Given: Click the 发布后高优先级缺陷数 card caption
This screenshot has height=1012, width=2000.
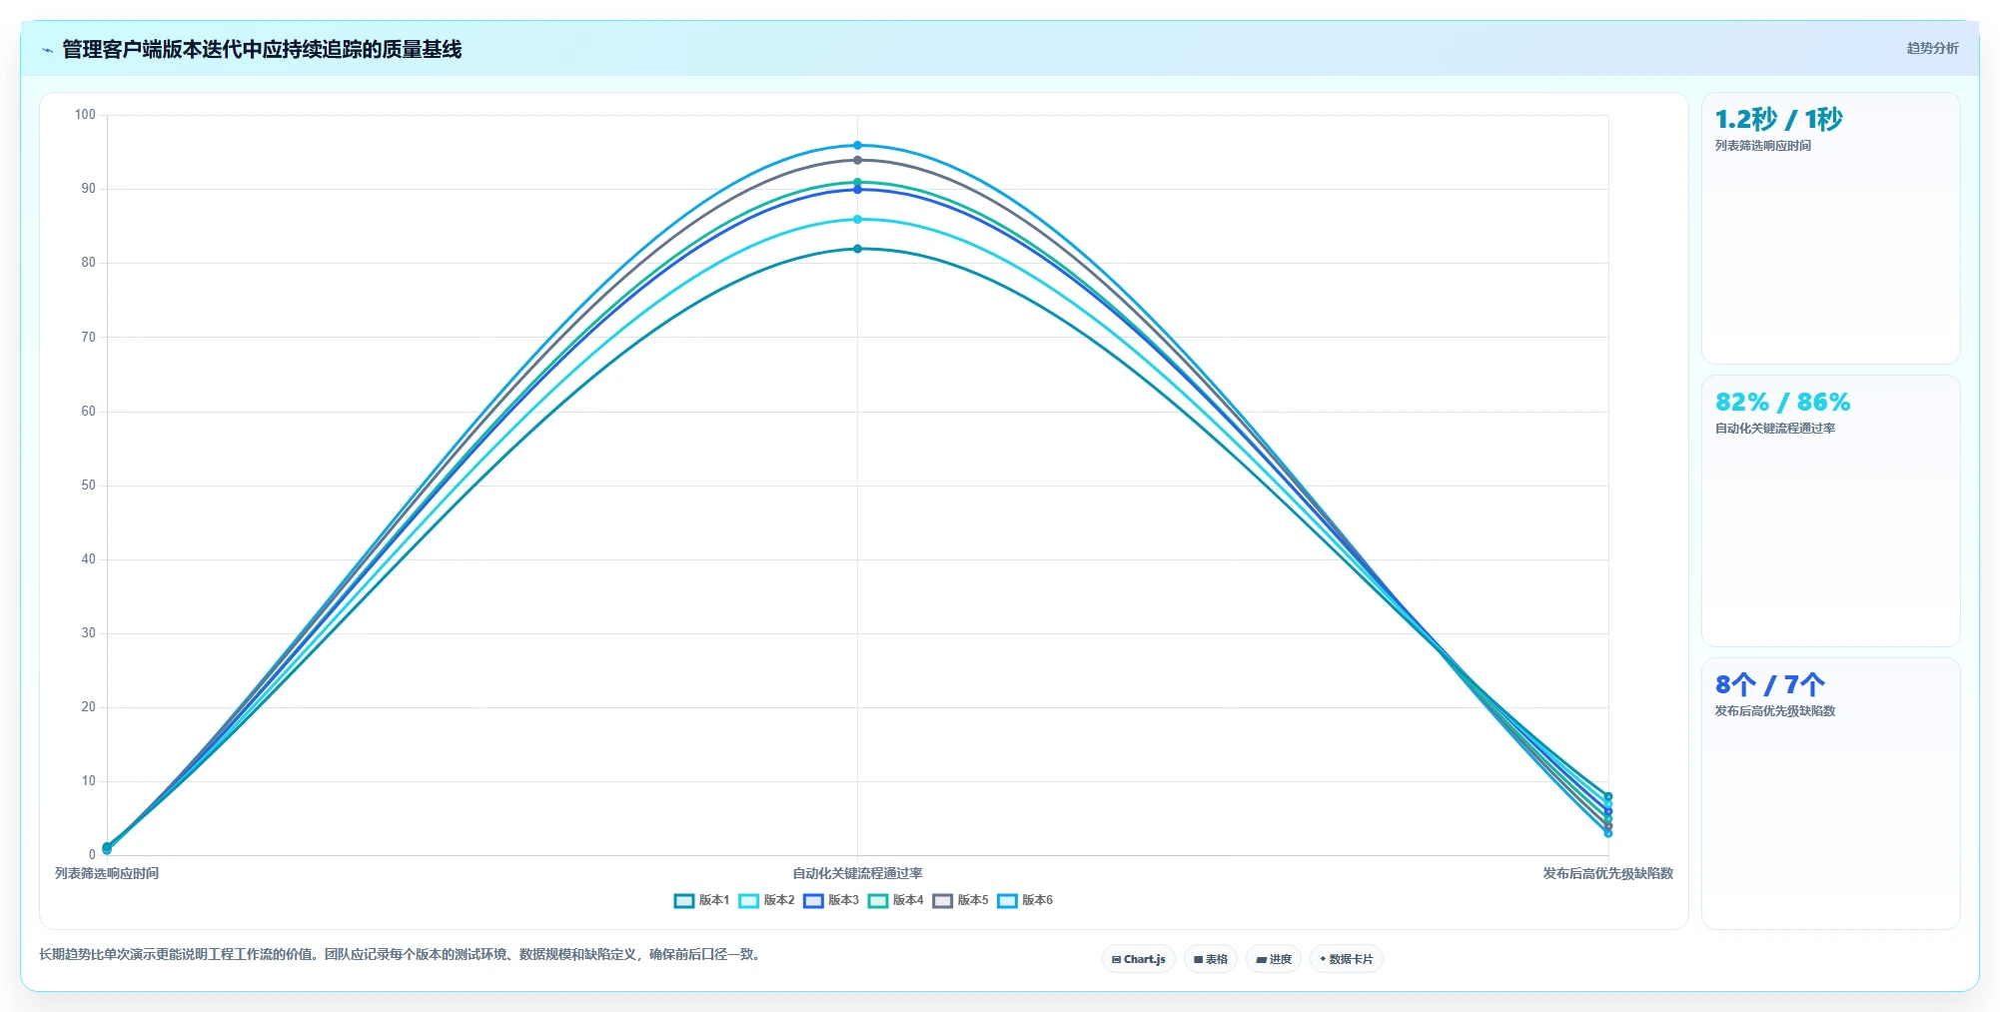Looking at the screenshot, I should click(1775, 711).
